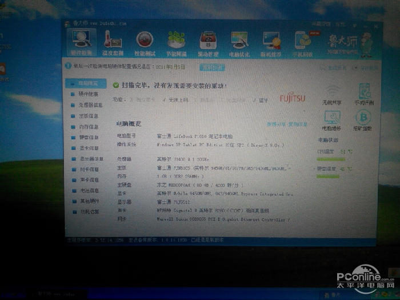The image size is (400, 300).
Task: Open 新机推荐 icon with medal monitor
Action: pos(271,44)
